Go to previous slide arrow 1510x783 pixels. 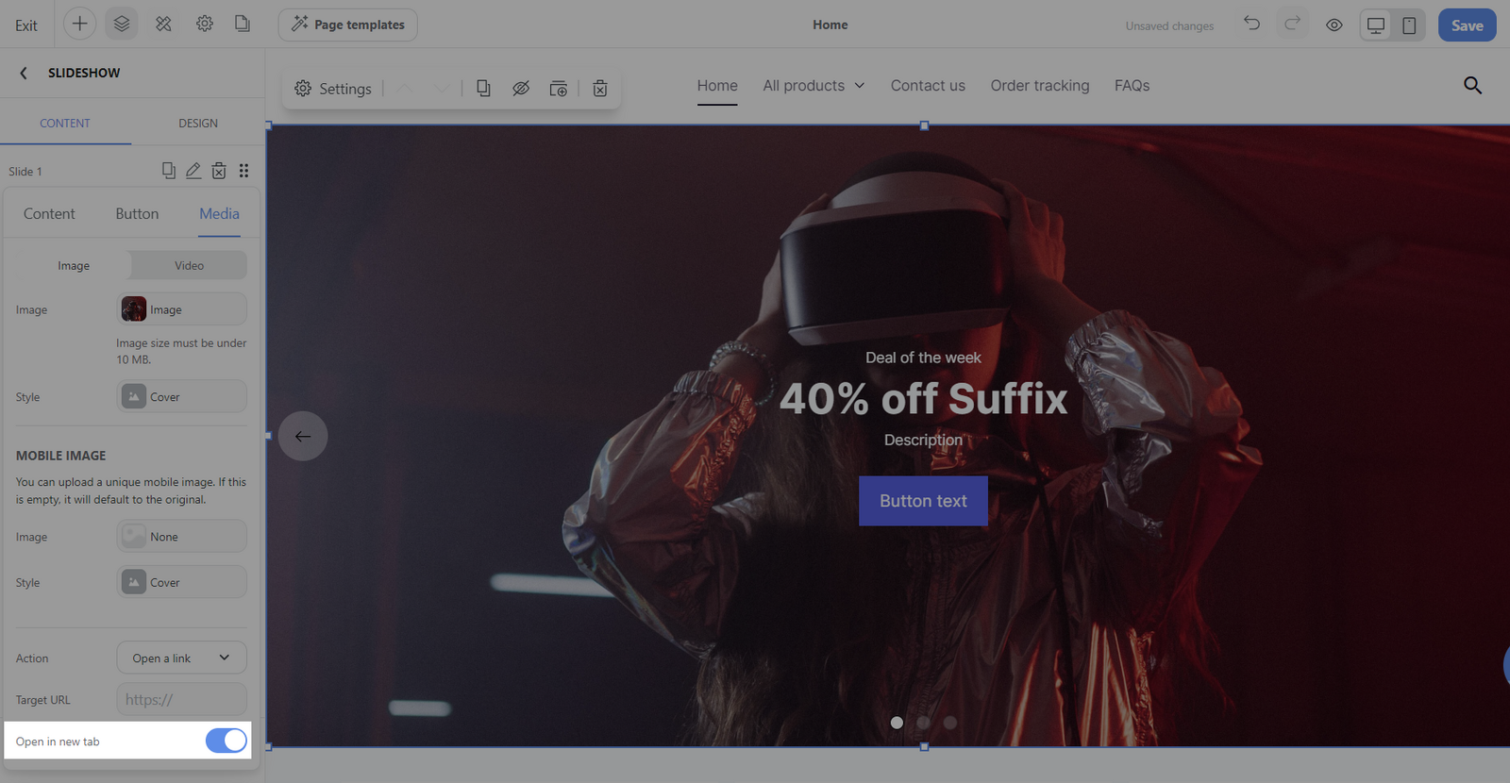[x=303, y=436]
